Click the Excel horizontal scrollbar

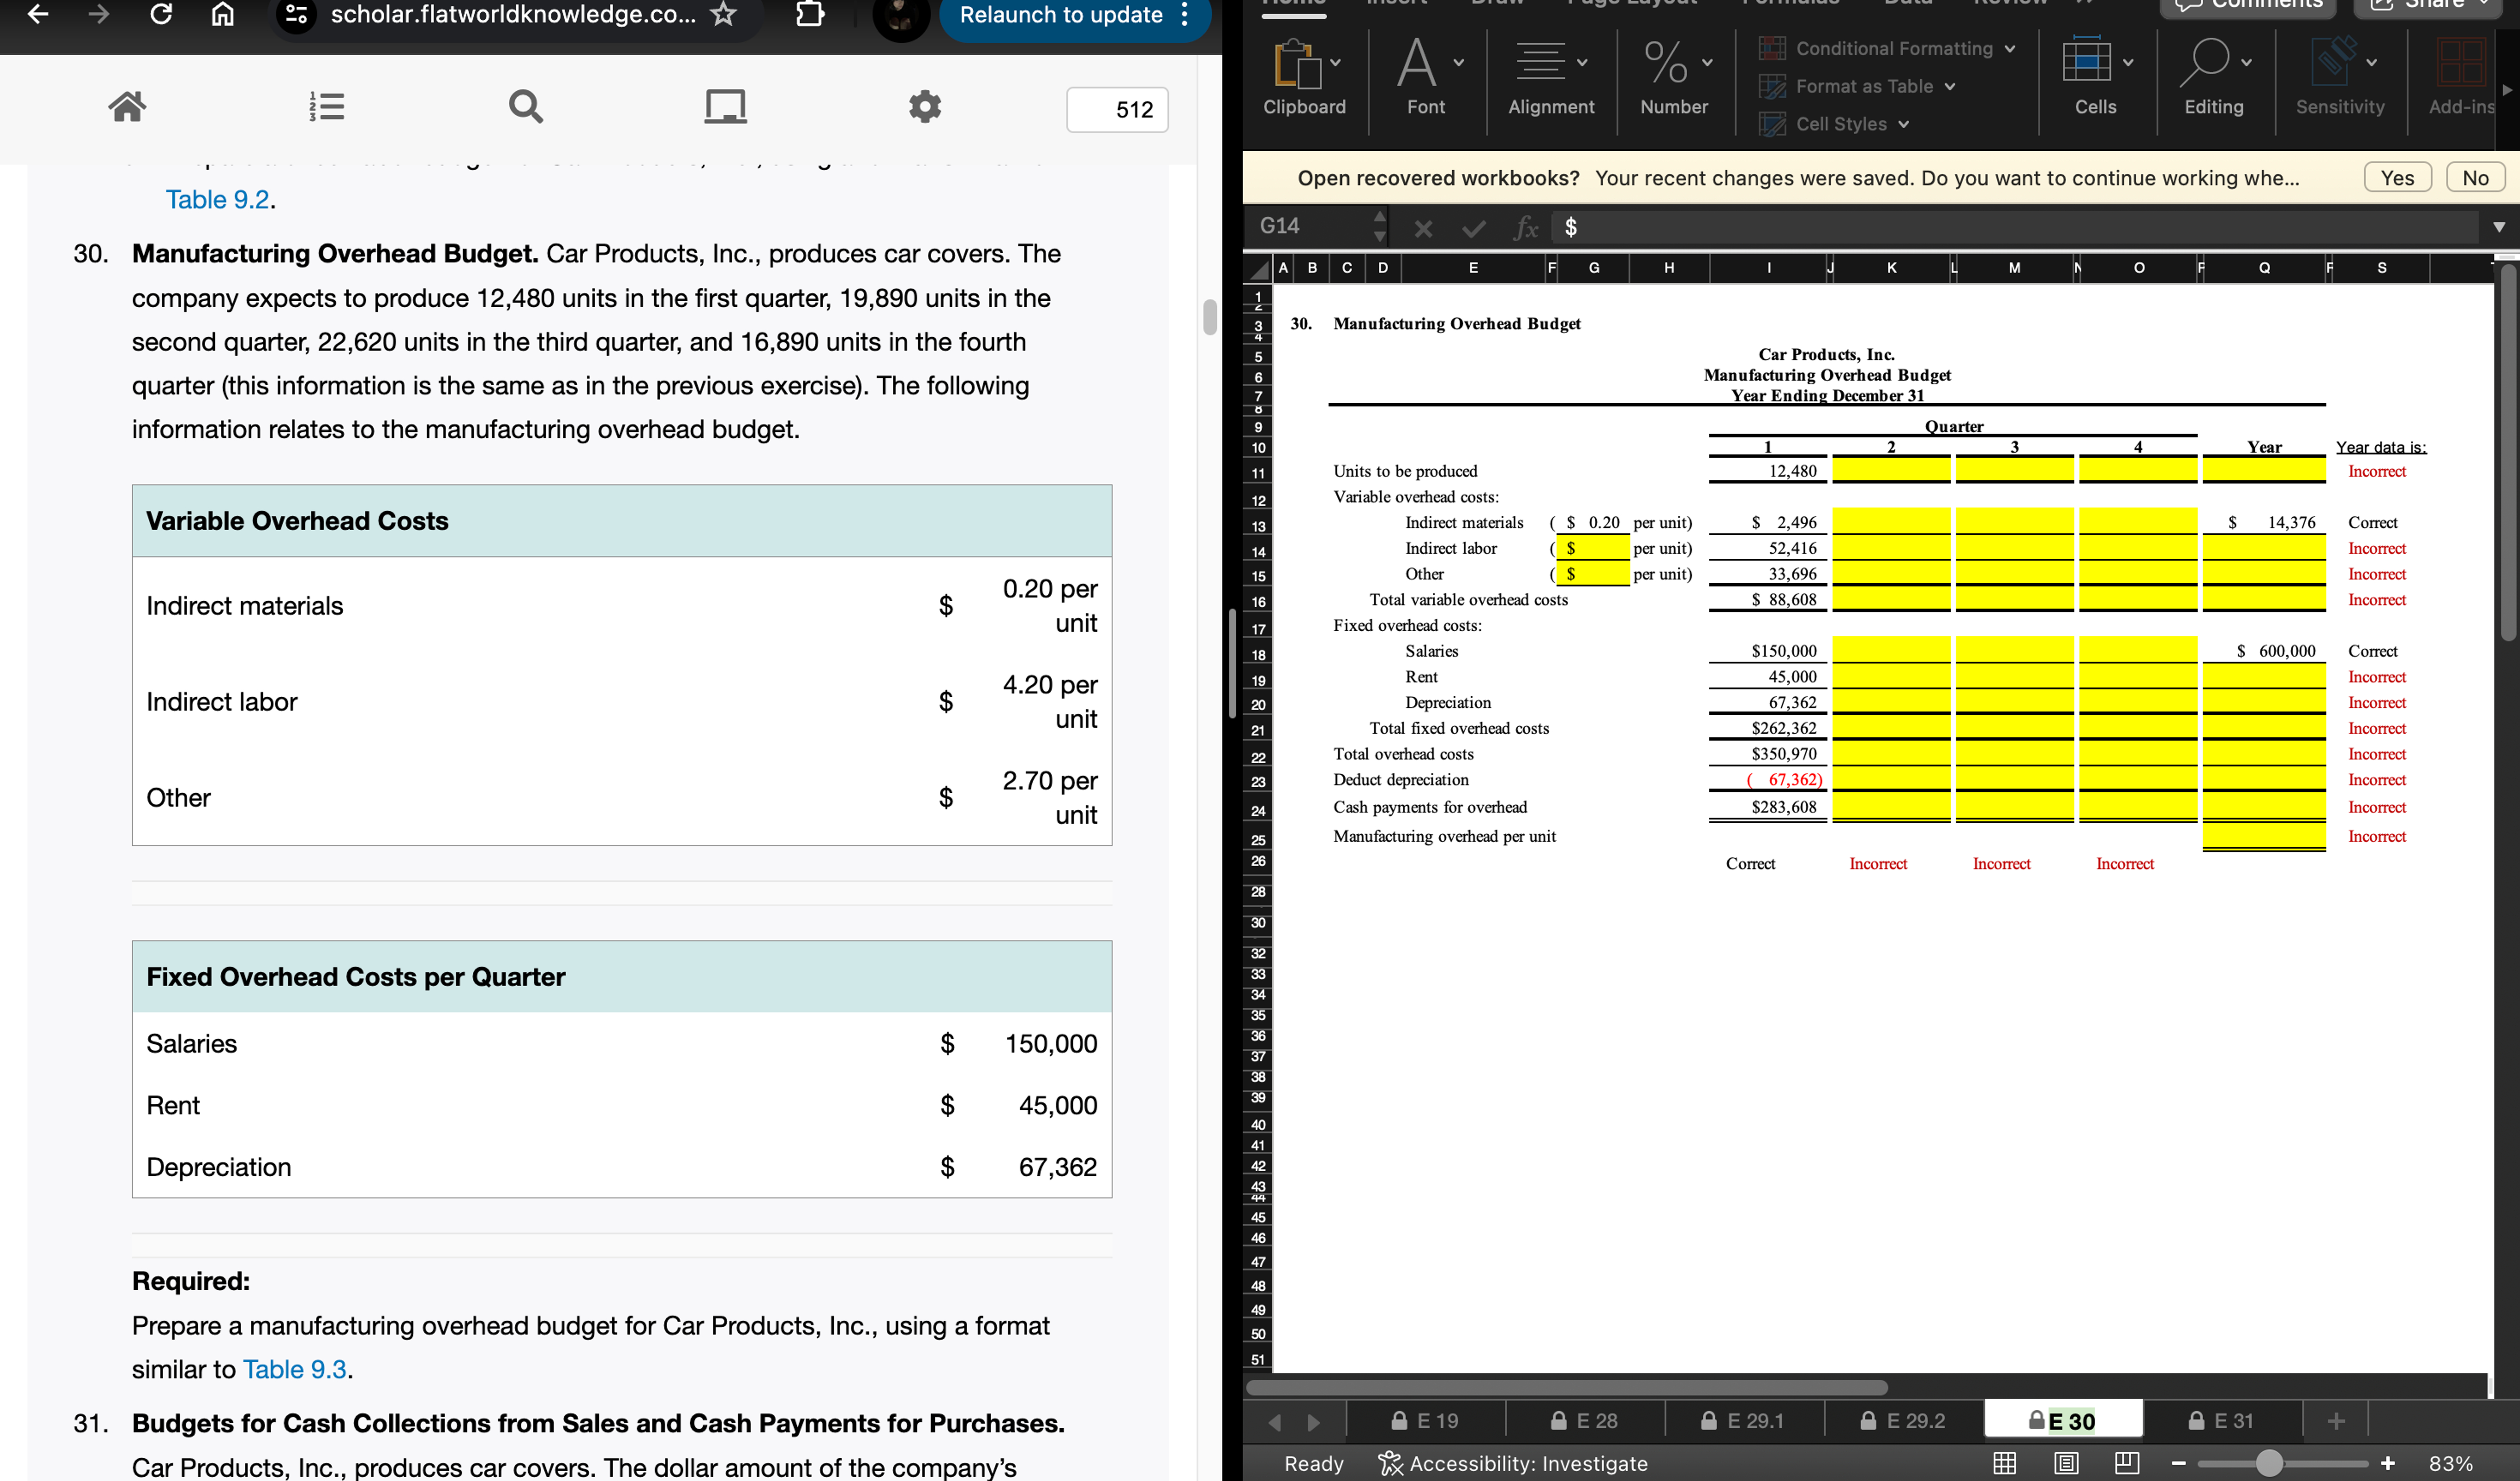coord(1567,1387)
